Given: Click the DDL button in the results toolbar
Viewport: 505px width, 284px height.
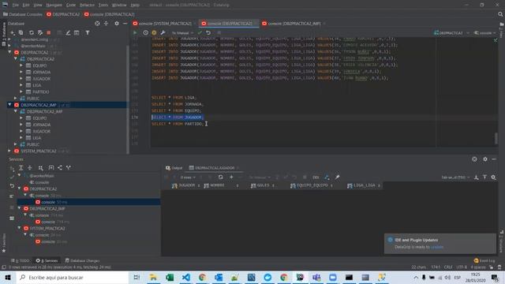Looking at the screenshot, I should pyautogui.click(x=316, y=177).
